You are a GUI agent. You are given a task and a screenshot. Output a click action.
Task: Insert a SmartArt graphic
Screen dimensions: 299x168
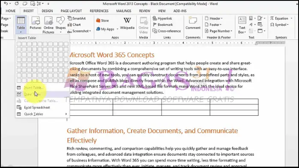77,18
